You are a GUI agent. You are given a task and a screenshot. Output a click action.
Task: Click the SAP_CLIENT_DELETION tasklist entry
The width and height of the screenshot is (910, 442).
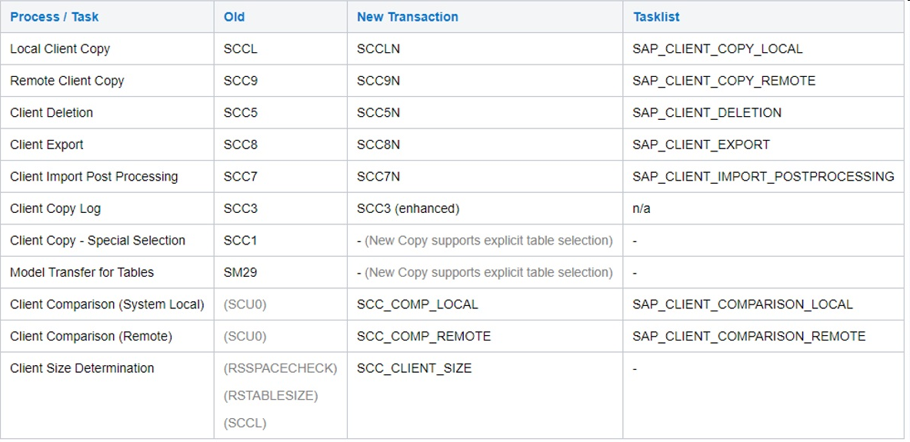point(706,113)
